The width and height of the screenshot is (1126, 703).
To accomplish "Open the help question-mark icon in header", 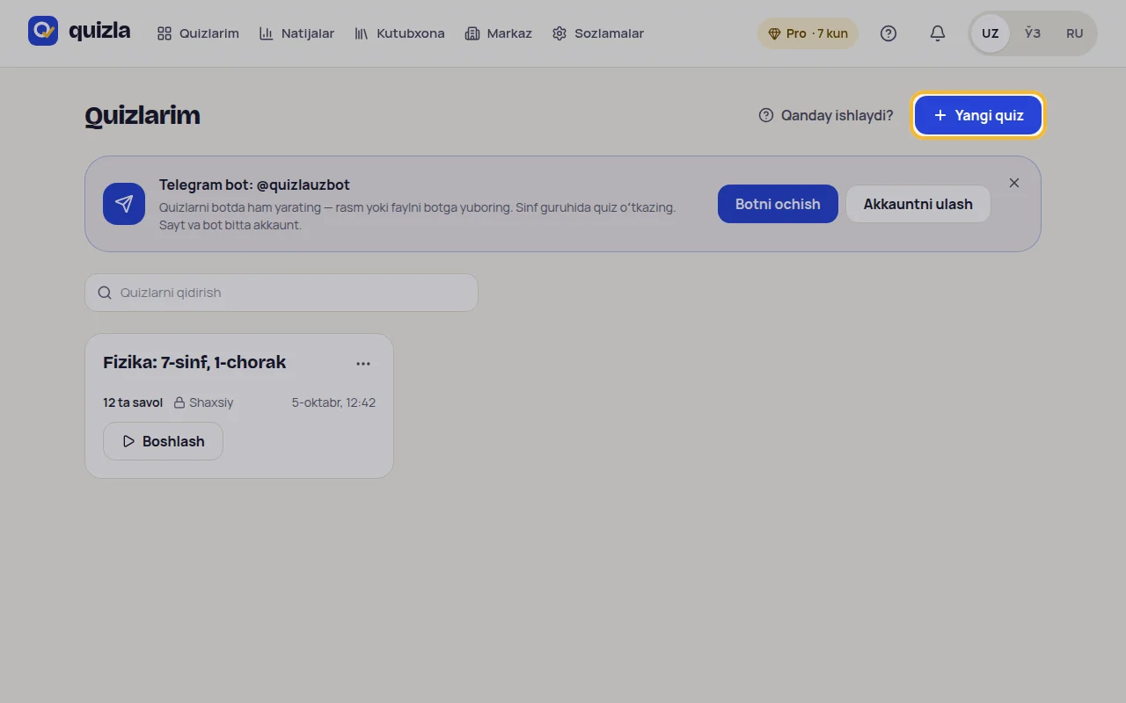I will (888, 33).
